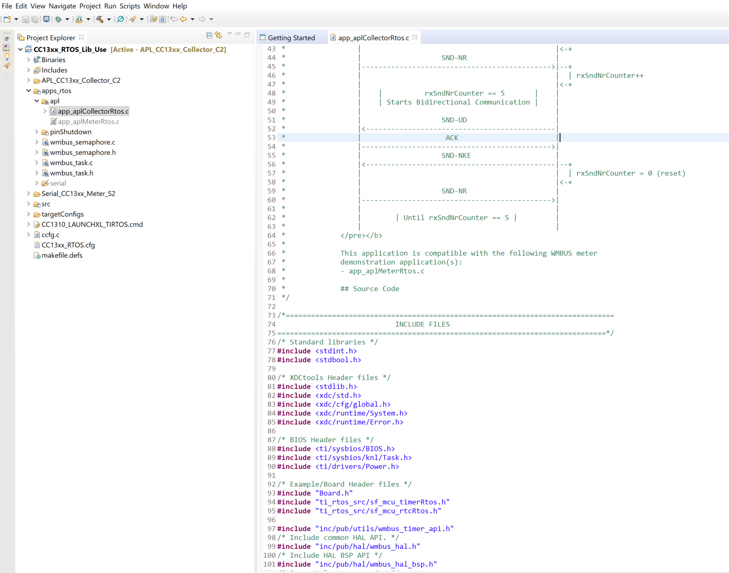This screenshot has width=729, height=573.
Task: Expand the pinShutdown folder
Action: click(37, 132)
